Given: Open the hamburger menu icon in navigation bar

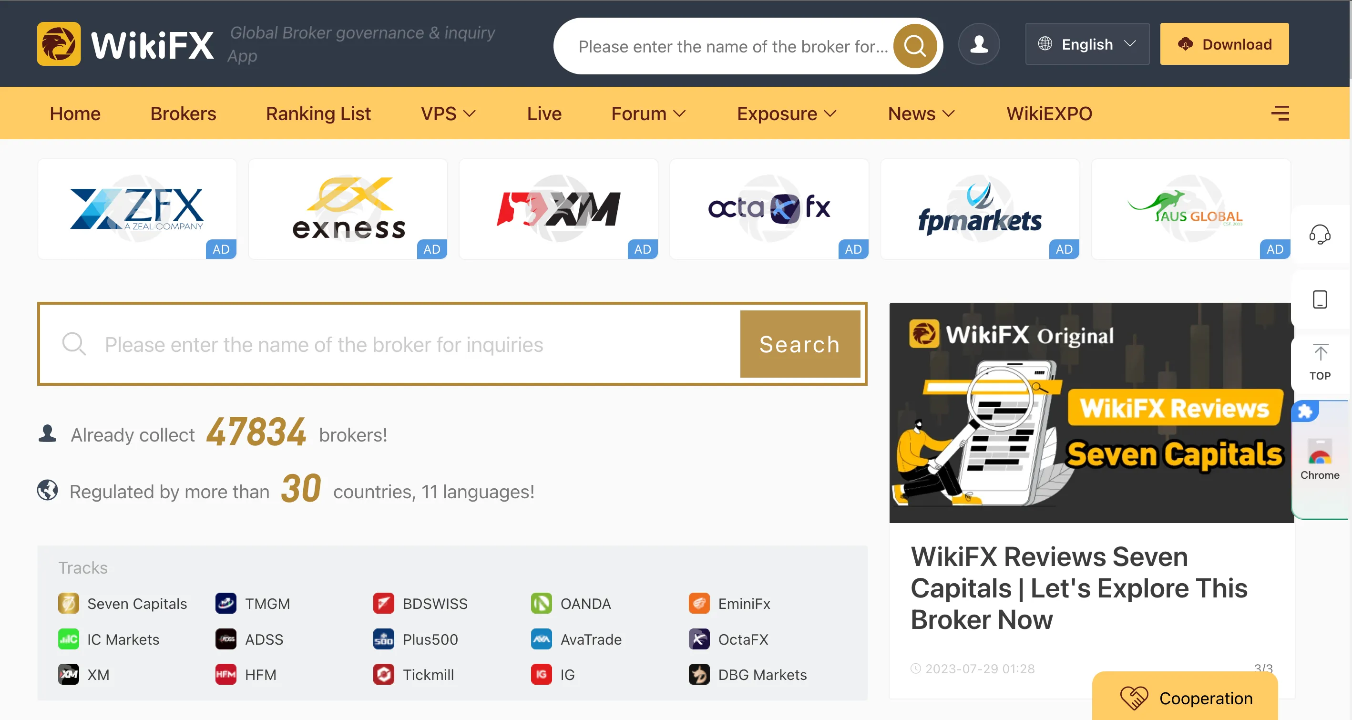Looking at the screenshot, I should pos(1280,113).
